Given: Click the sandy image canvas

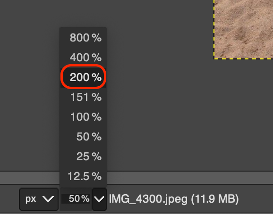Looking at the screenshot, I should (x=244, y=29).
